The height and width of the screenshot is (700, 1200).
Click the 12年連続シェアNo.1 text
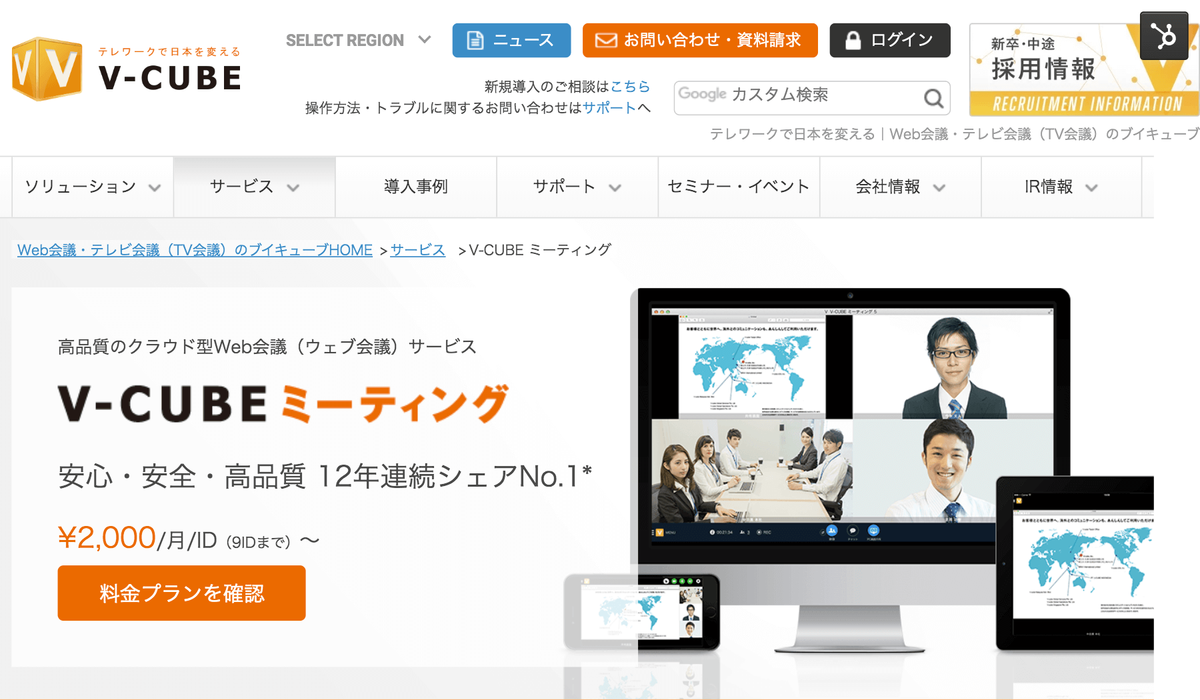(455, 476)
